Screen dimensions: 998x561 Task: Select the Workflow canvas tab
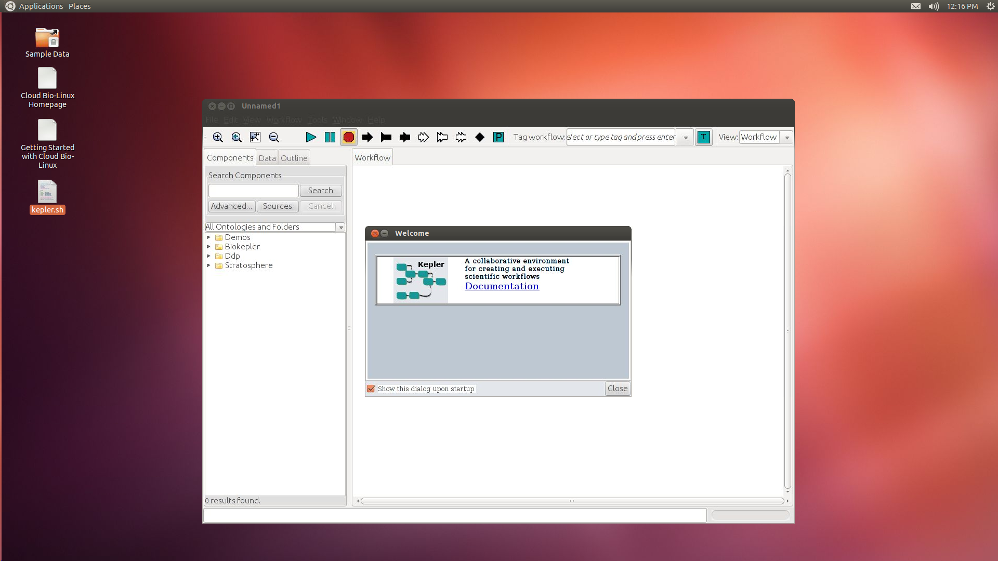click(x=372, y=158)
